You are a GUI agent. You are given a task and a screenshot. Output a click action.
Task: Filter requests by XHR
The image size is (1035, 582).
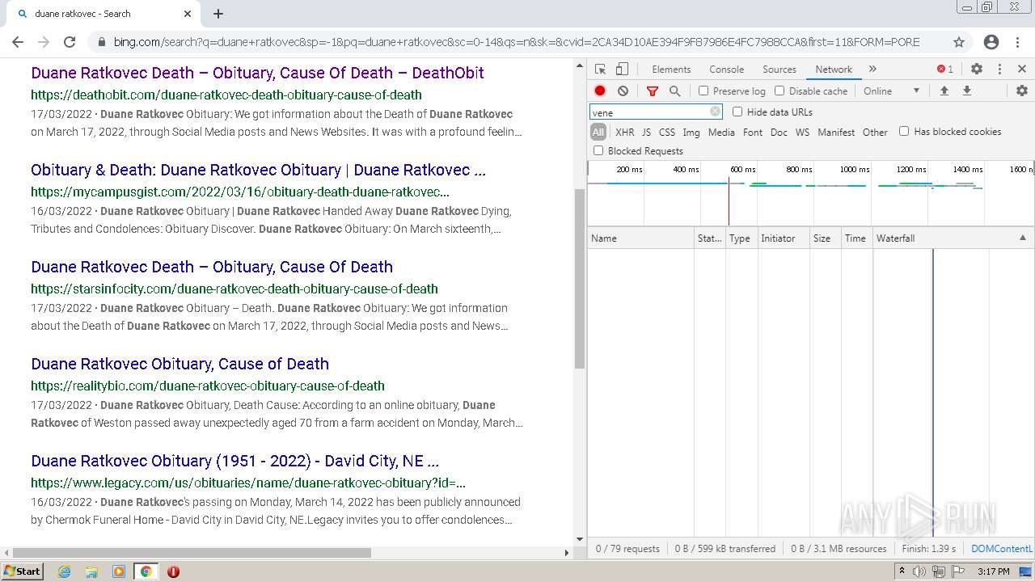coord(625,132)
